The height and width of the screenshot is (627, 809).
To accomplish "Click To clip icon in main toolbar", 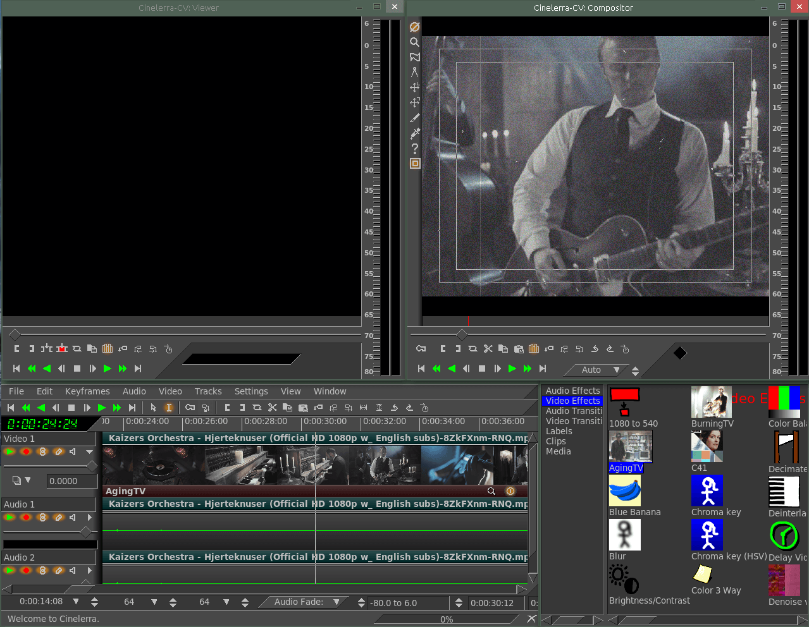I will [x=257, y=408].
